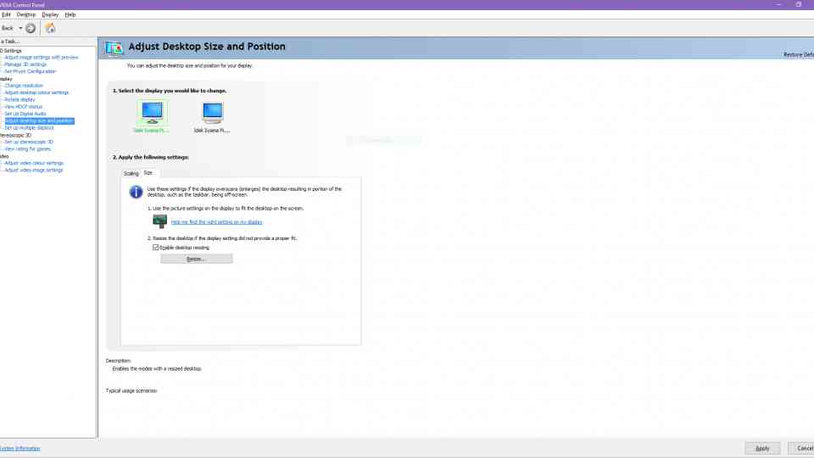Open Set up stereoscopic 3D task

[29, 142]
